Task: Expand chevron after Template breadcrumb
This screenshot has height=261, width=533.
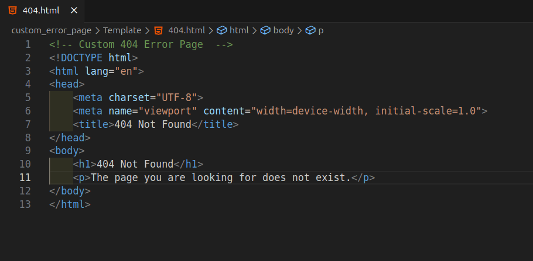Action: [x=147, y=31]
